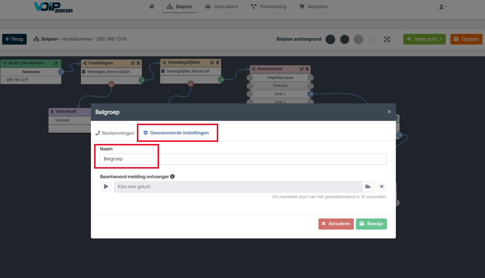Select the Voicemail node header
Image resolution: width=485 pixels, height=278 pixels.
point(70,112)
